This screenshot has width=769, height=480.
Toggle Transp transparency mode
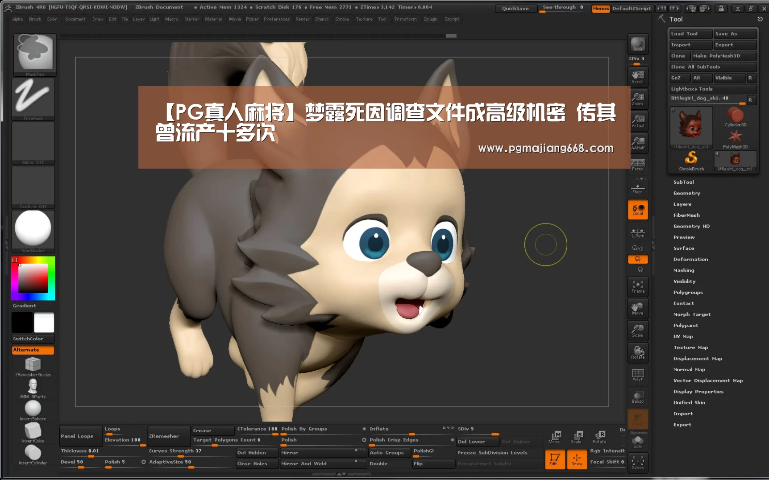(637, 397)
